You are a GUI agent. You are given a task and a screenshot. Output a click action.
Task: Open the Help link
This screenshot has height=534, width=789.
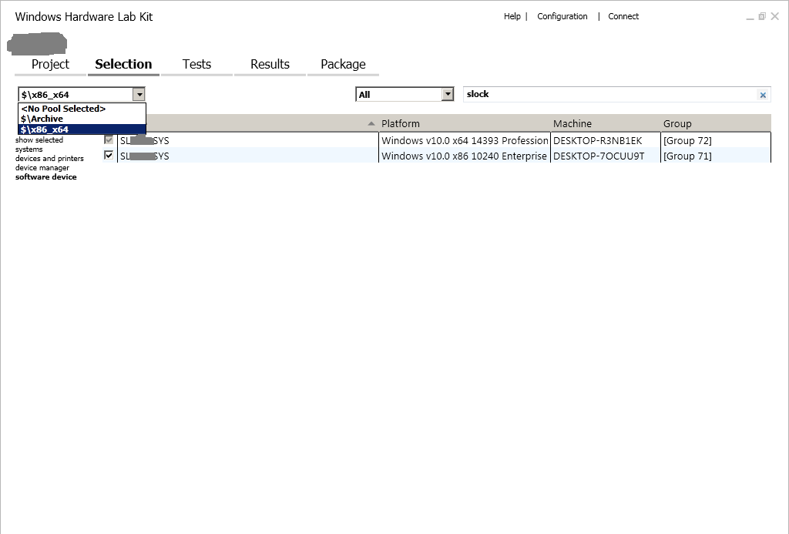(512, 16)
